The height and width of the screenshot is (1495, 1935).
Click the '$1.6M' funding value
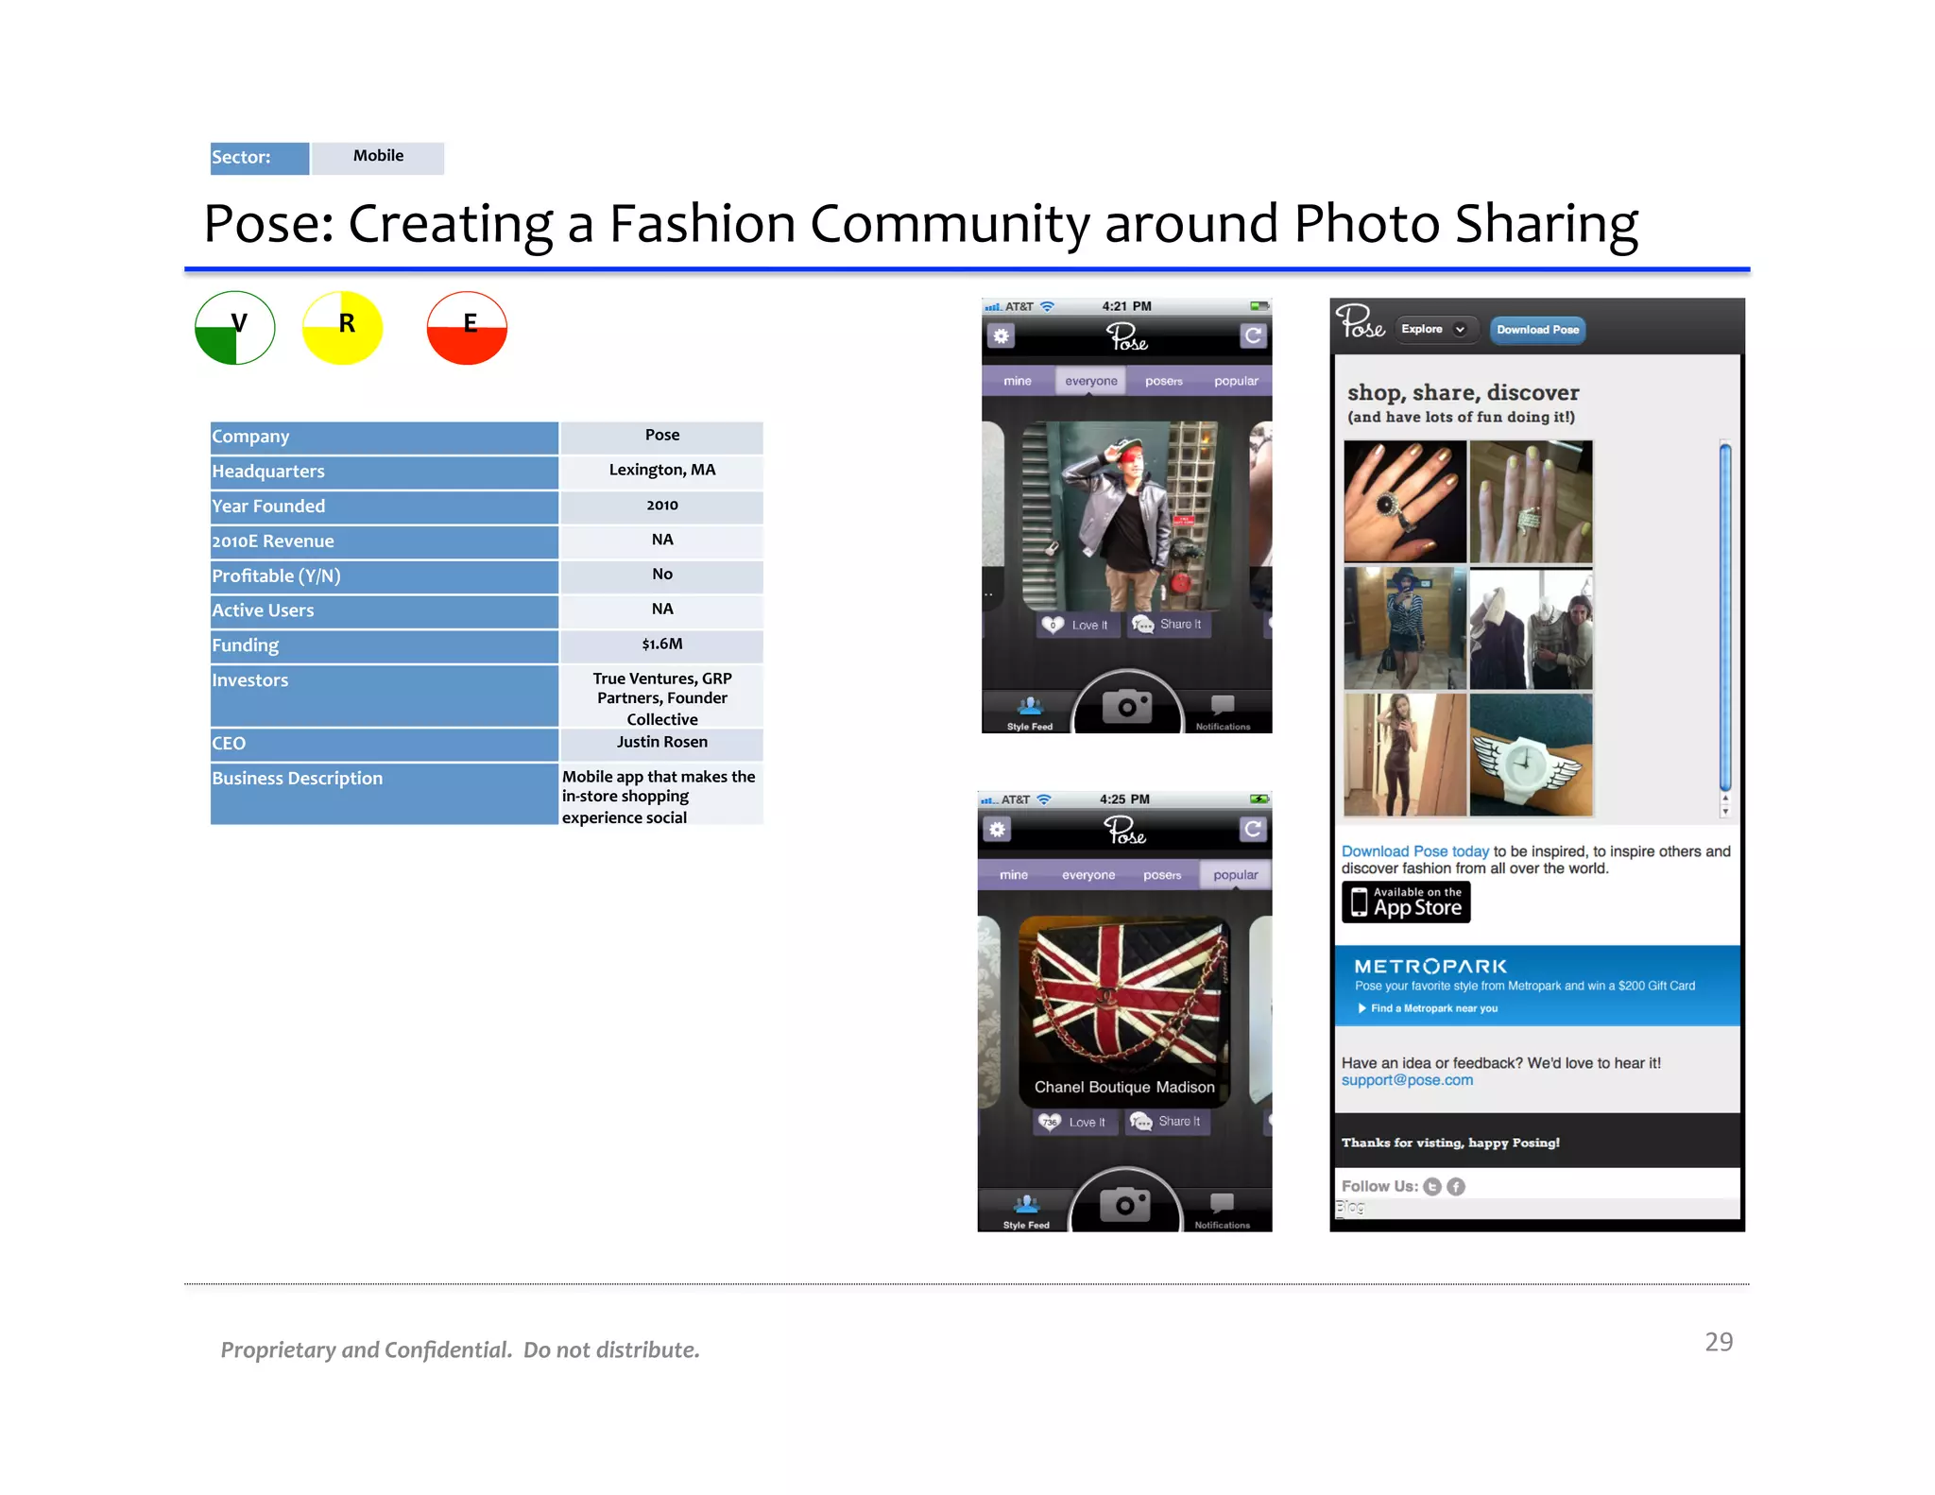[x=662, y=644]
